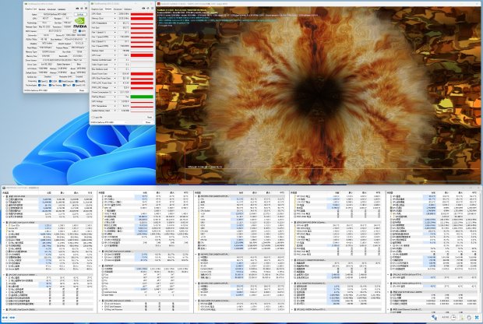Image resolution: width=483 pixels, height=324 pixels.
Task: Toggle the UEFI checkbox in GPU-Z
Action: [x=79, y=31]
